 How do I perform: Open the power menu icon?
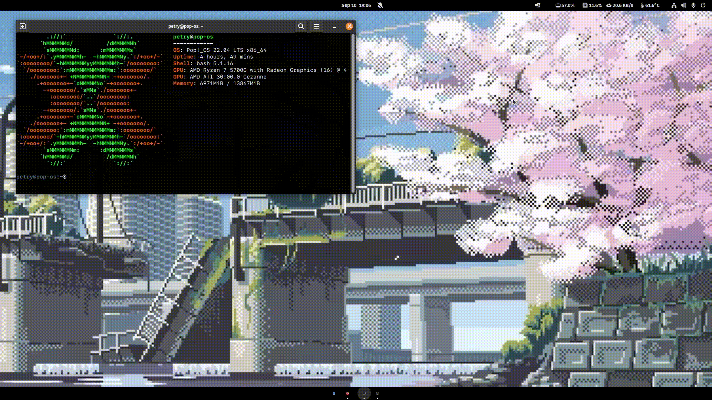coord(703,5)
